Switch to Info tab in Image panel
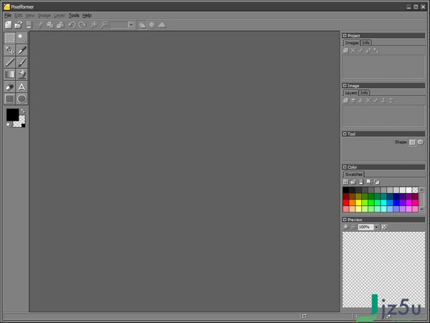The height and width of the screenshot is (323, 430). [364, 93]
